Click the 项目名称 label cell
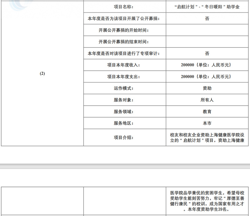The height and width of the screenshot is (216, 250). pos(125,7)
